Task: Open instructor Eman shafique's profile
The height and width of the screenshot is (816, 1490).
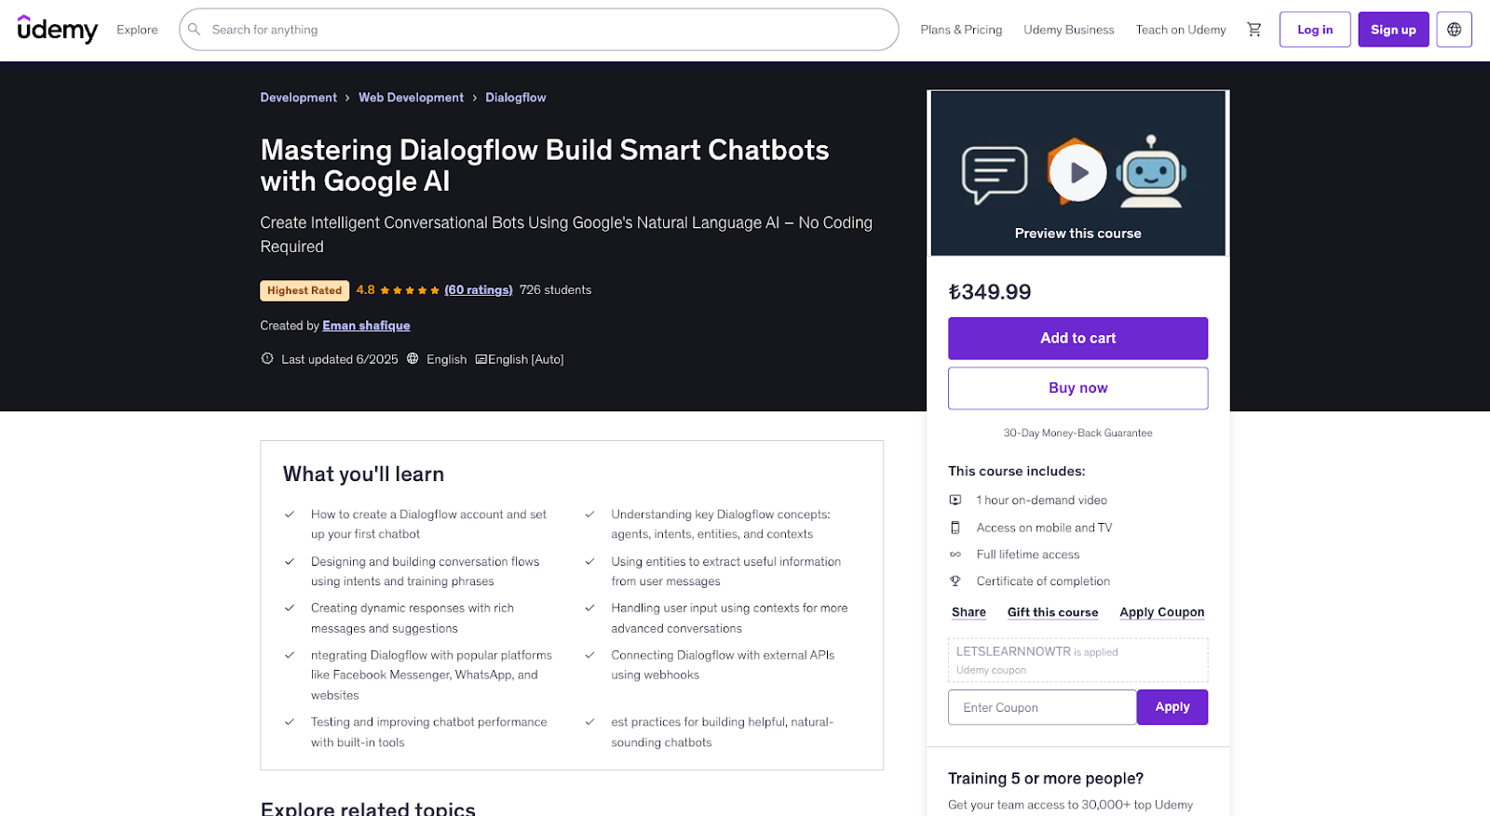Action: tap(366, 326)
